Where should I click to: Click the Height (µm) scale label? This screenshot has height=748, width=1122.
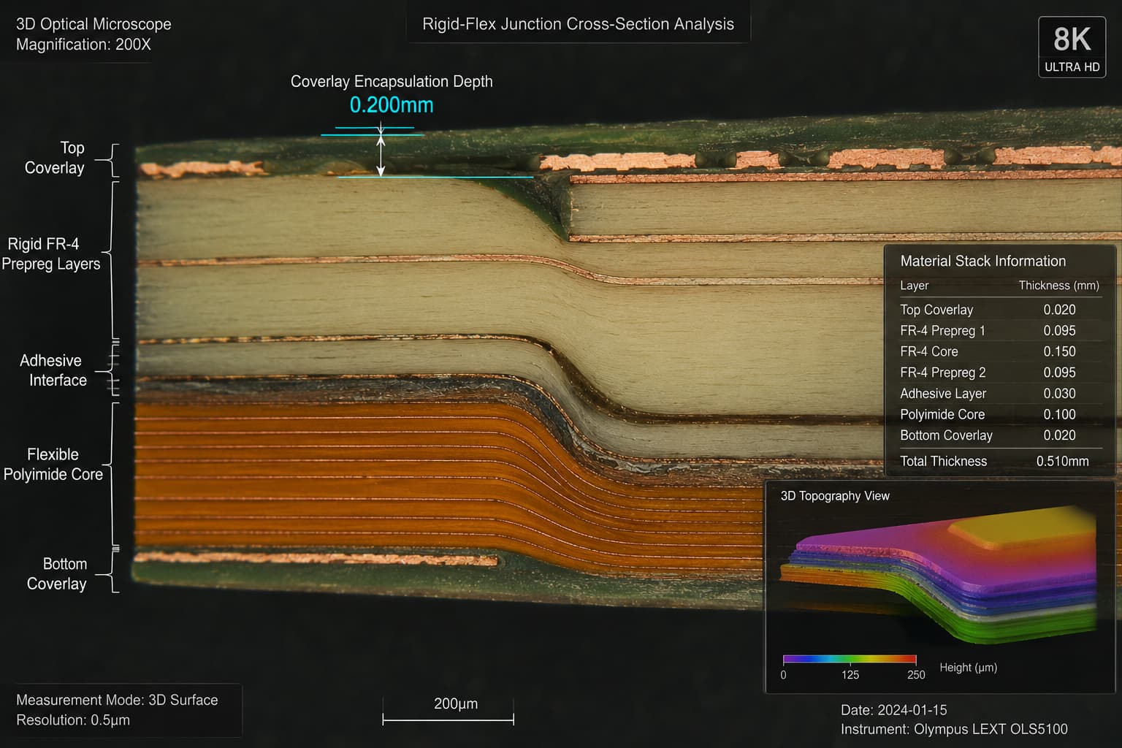pos(968,668)
